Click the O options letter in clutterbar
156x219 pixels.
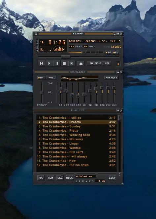37,41
